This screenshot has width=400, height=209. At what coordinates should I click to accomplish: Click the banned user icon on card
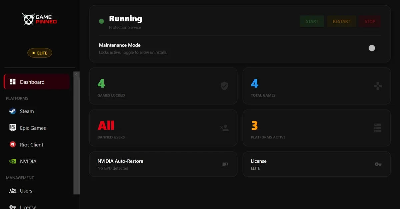click(224, 128)
